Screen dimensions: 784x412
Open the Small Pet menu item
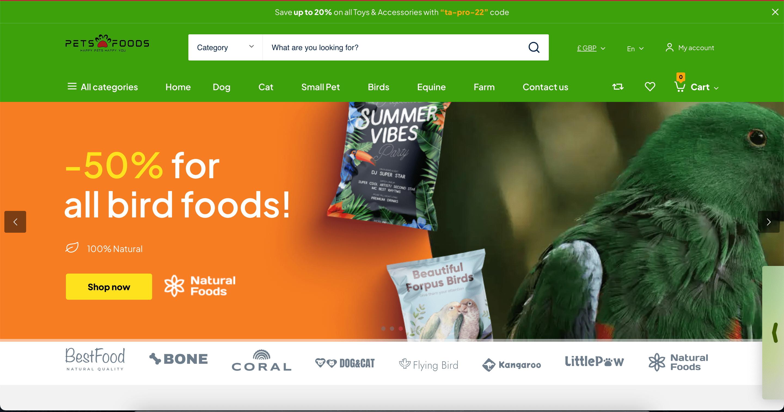coord(320,87)
